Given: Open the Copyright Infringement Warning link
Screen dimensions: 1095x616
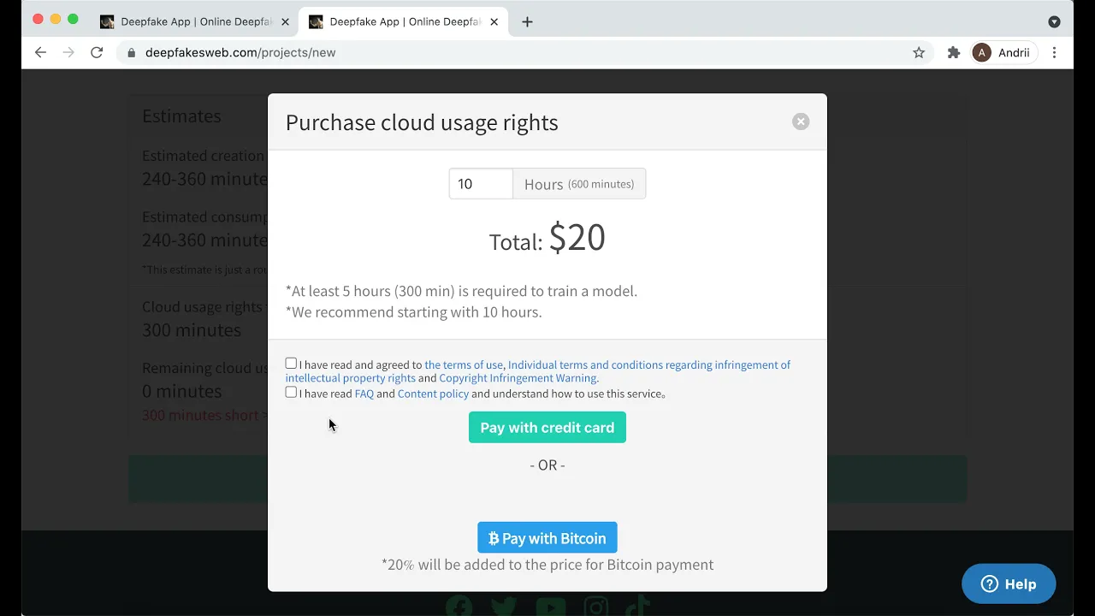Looking at the screenshot, I should [x=518, y=378].
